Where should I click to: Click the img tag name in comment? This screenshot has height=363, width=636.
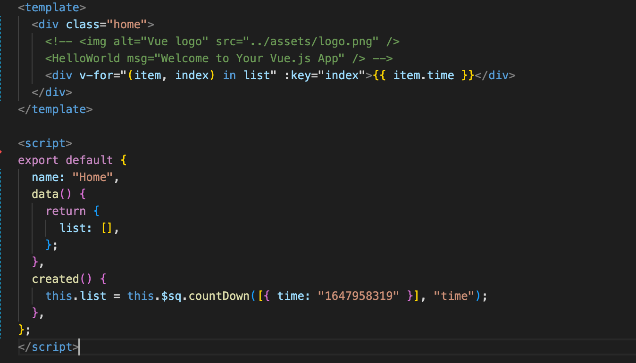pyautogui.click(x=96, y=41)
